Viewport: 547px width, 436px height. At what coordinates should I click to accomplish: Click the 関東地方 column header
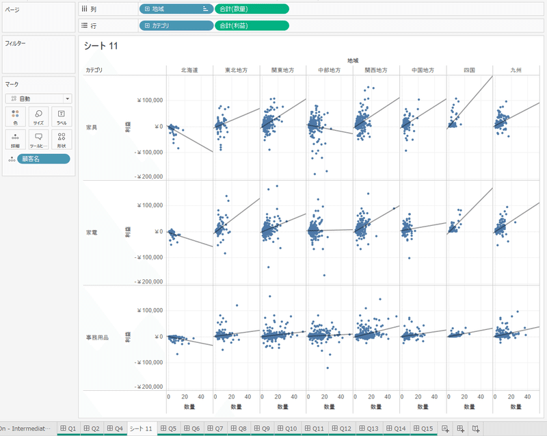point(283,70)
